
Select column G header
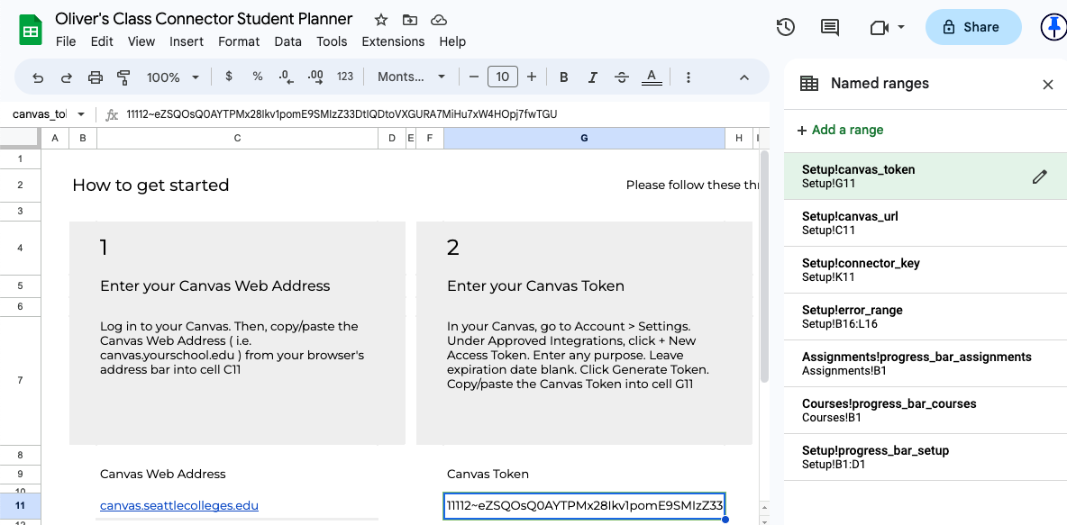point(584,138)
